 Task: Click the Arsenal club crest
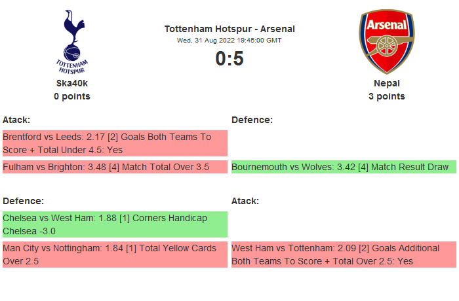[386, 41]
